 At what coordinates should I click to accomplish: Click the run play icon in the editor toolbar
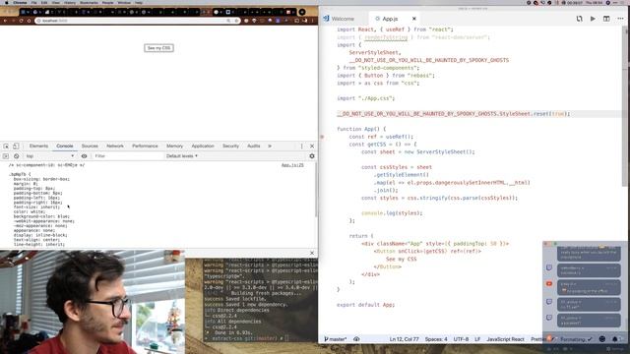click(x=593, y=19)
